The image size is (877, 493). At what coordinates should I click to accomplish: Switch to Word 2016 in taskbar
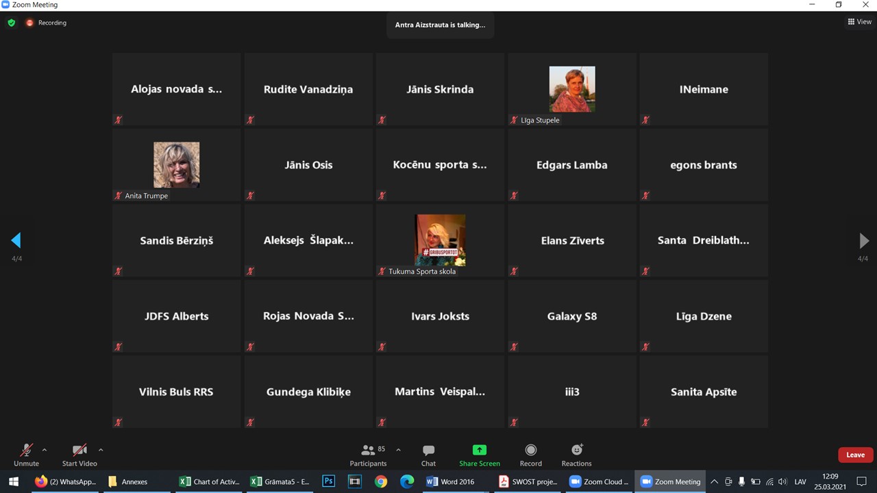[x=450, y=481]
